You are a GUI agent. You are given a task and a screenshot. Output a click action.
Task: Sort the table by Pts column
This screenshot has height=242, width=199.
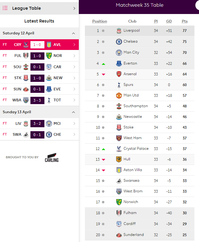click(x=184, y=21)
